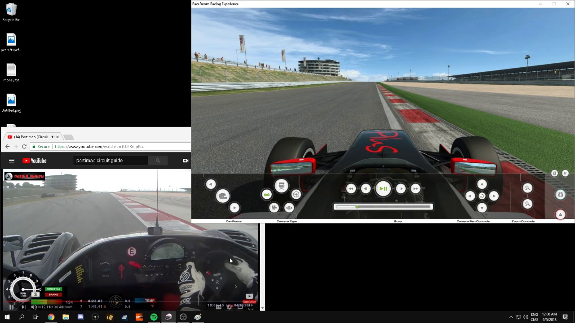Image resolution: width=575 pixels, height=323 pixels.
Task: Open the Windows Start menu
Action: point(7,317)
